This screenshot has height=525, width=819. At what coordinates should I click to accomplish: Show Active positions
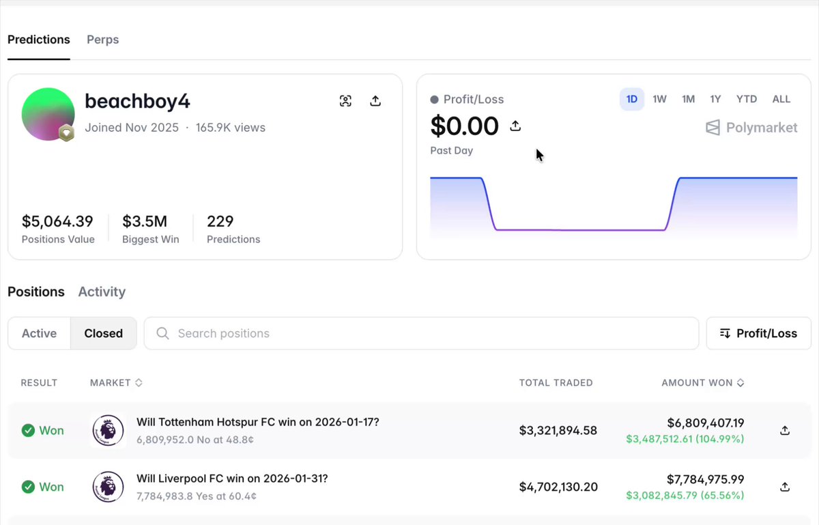(39, 333)
